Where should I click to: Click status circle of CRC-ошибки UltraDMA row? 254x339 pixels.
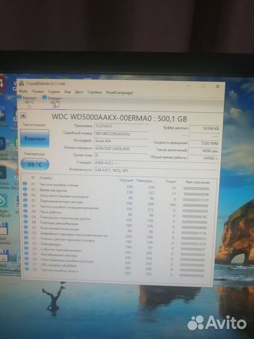pos(27,264)
